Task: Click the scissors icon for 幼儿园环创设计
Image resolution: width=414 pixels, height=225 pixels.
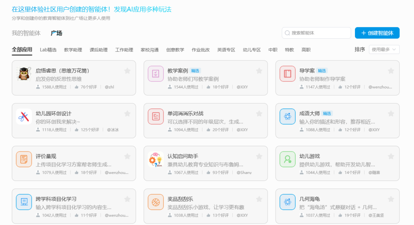Action: click(24, 116)
